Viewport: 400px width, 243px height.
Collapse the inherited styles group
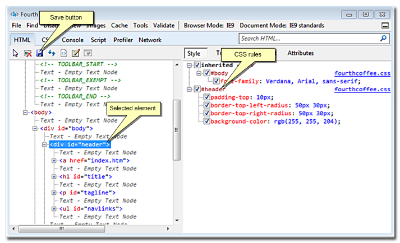click(x=189, y=65)
